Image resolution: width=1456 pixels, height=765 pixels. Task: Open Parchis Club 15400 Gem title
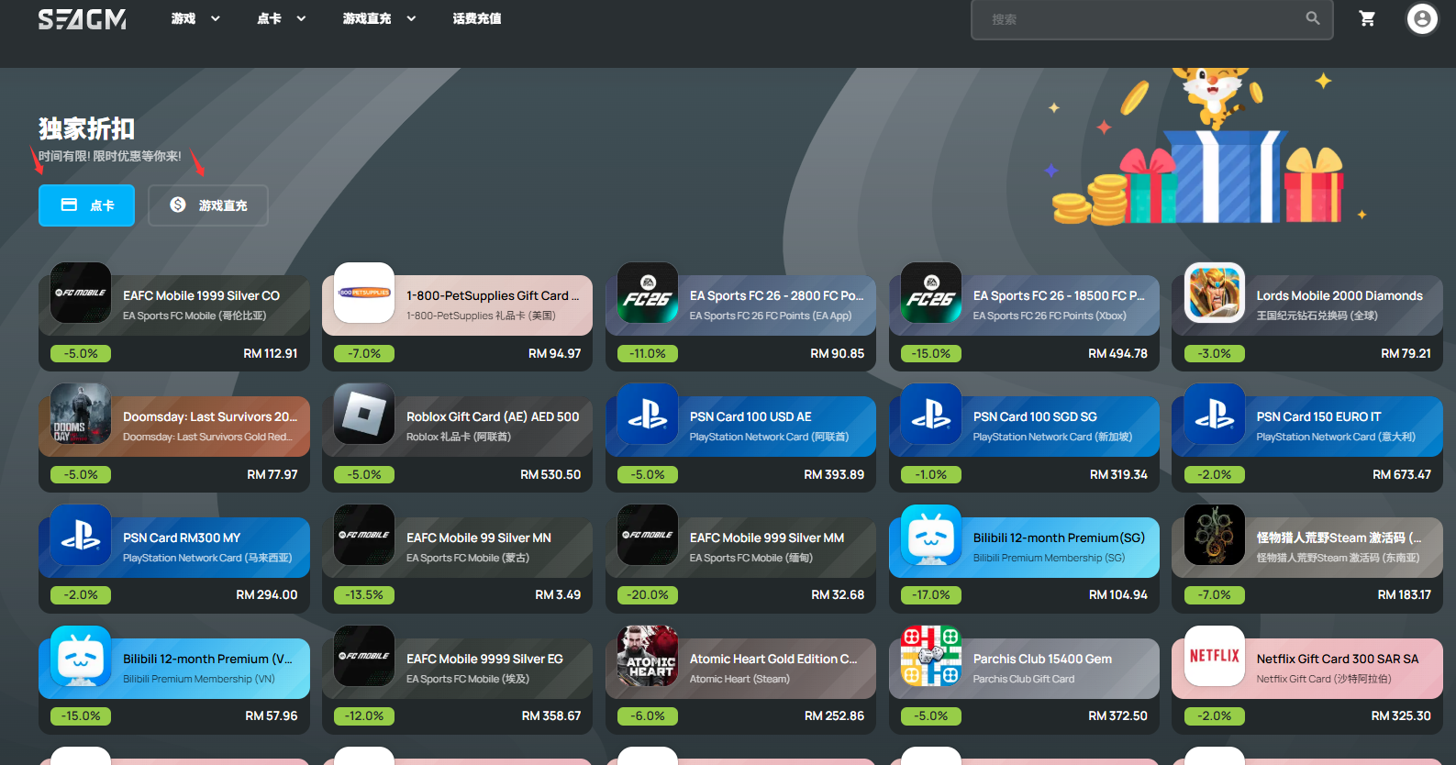tap(1042, 659)
